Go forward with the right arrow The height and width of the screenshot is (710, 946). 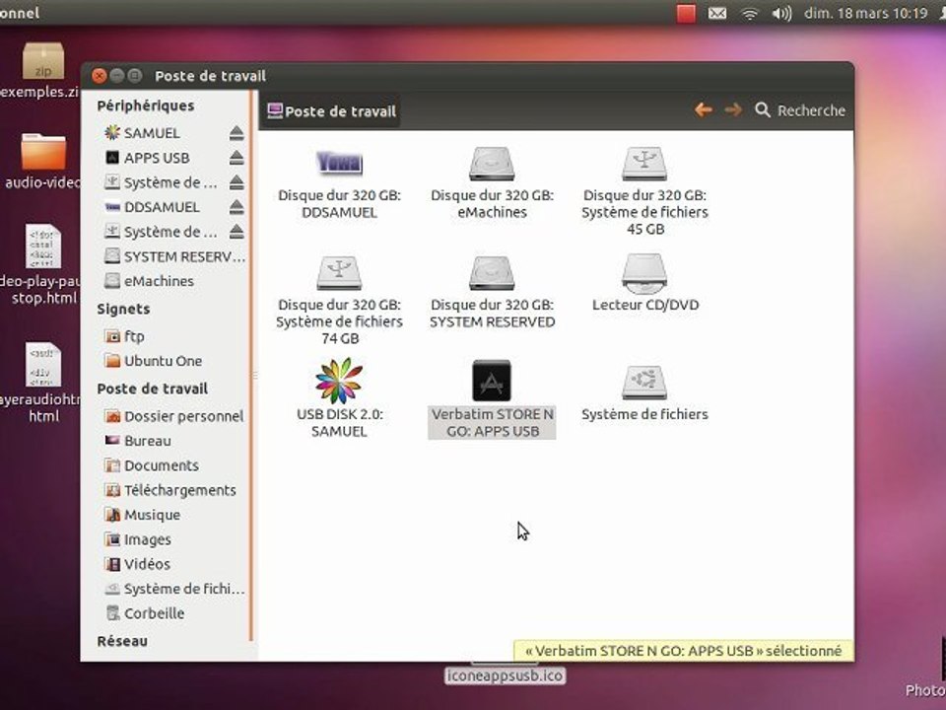point(733,109)
